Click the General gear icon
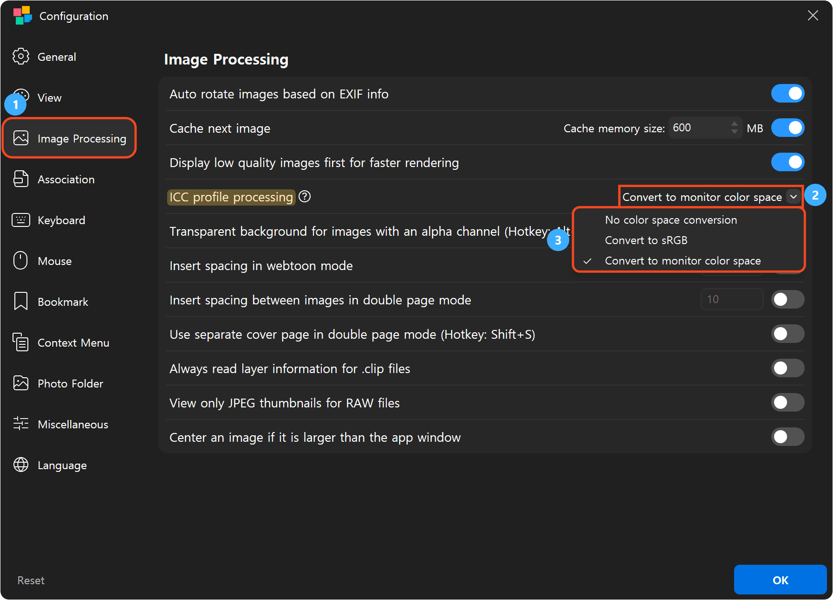The image size is (833, 600). click(20, 57)
